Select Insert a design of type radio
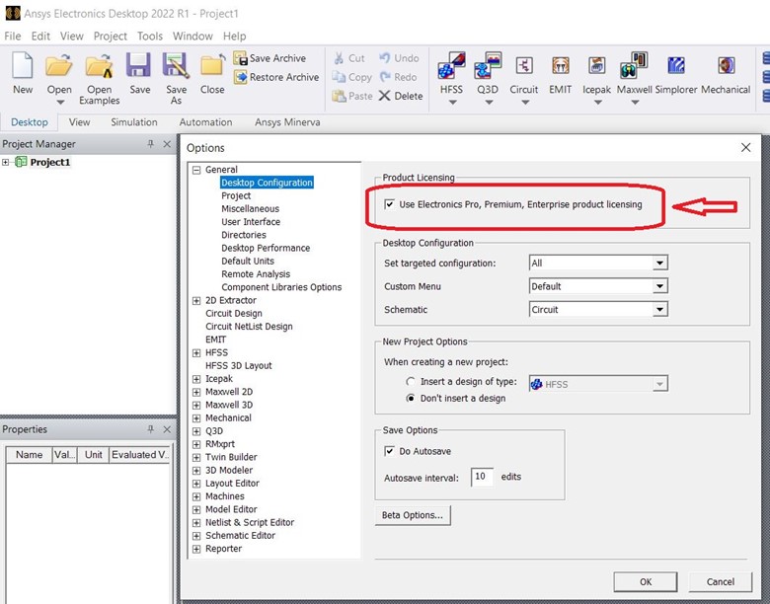This screenshot has height=604, width=770. 411,382
